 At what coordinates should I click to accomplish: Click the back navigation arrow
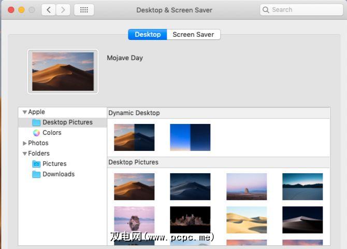[x=49, y=10]
